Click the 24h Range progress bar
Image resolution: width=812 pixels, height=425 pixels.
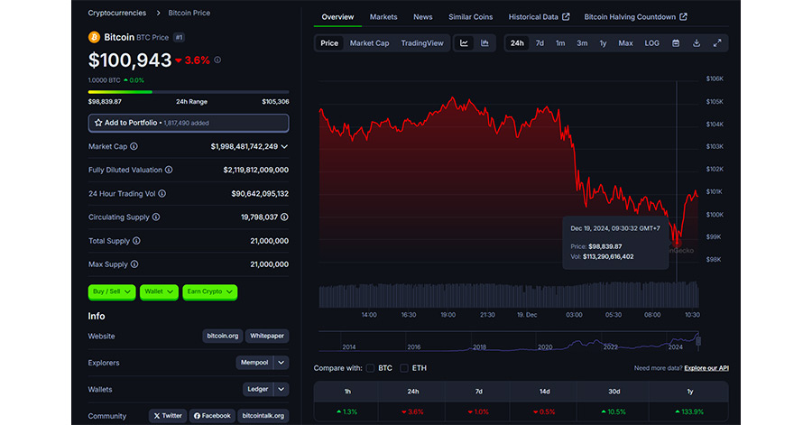tap(189, 92)
